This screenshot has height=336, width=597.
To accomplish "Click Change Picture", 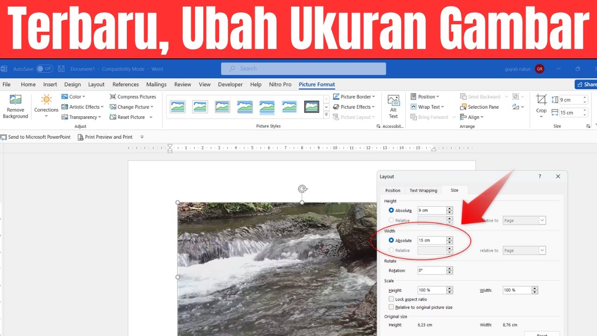I will coord(132,107).
